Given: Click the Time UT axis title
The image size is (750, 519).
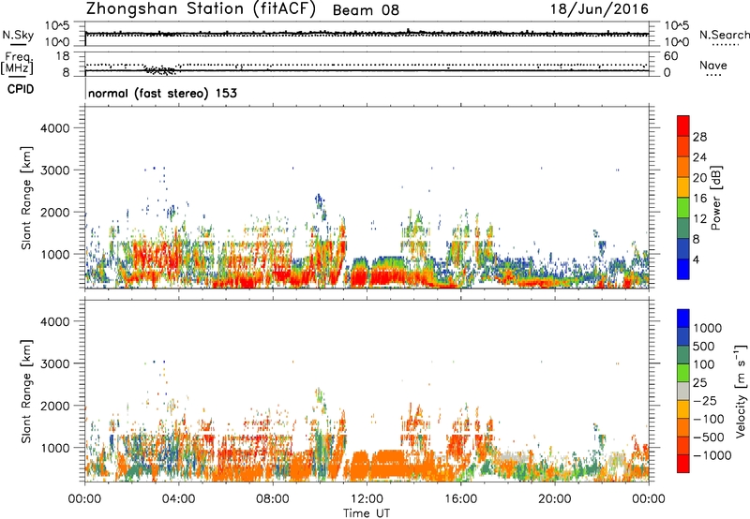Looking at the screenshot, I should (367, 512).
